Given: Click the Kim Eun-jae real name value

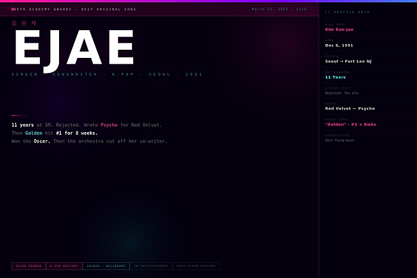Looking at the screenshot, I should (339, 30).
